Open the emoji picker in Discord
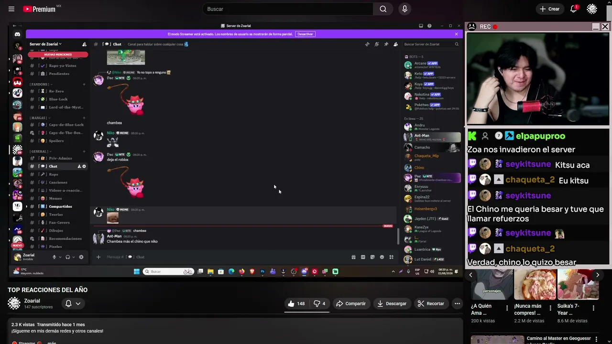Screen dimensions: 612x344 tap(382, 257)
